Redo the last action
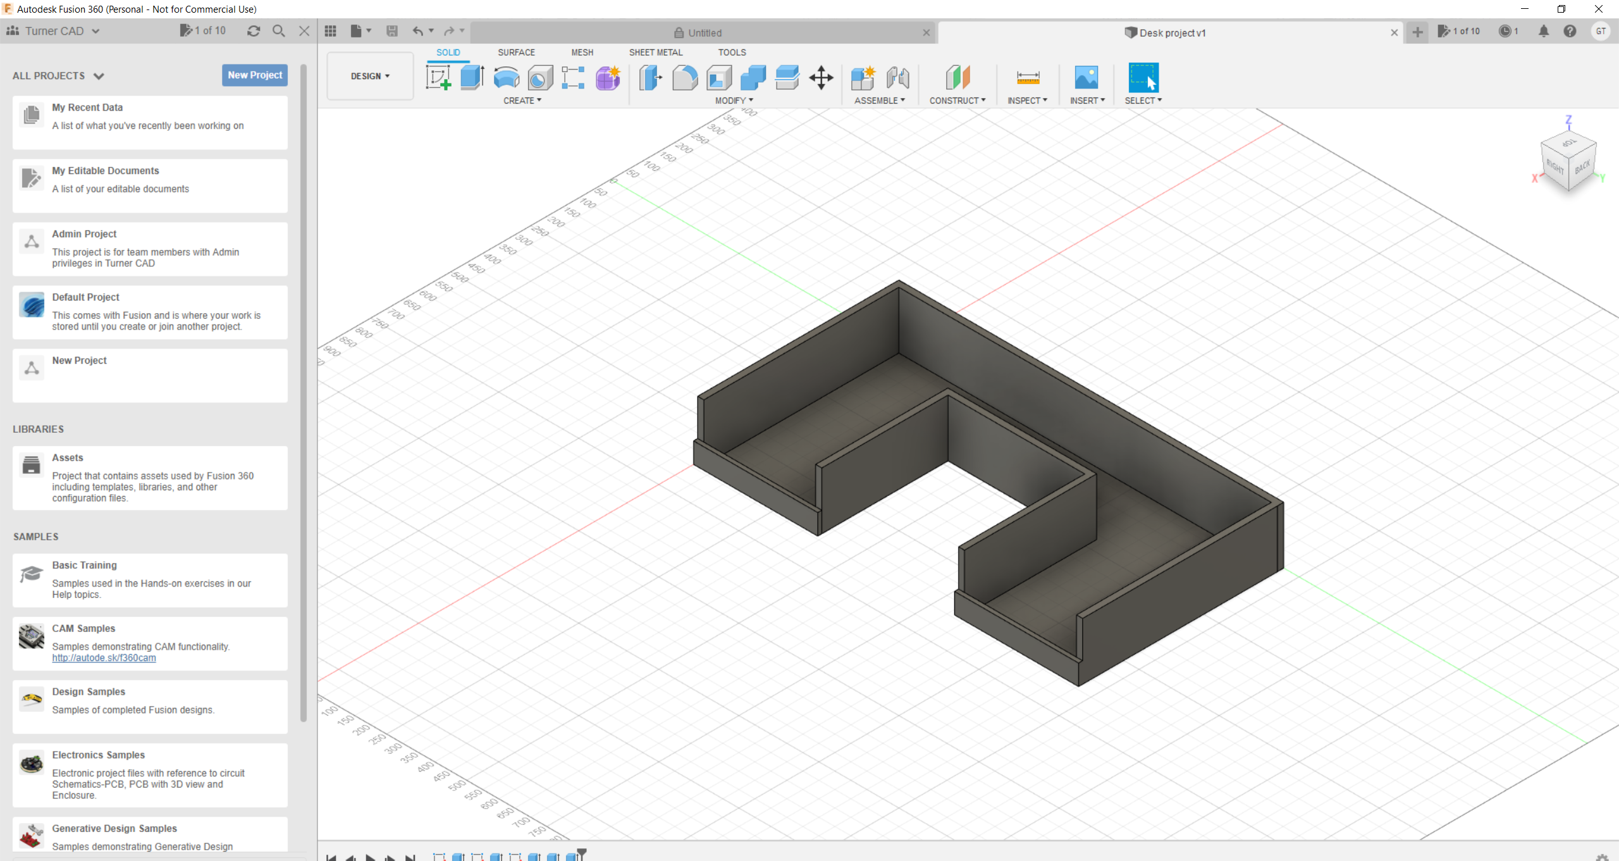 point(449,31)
